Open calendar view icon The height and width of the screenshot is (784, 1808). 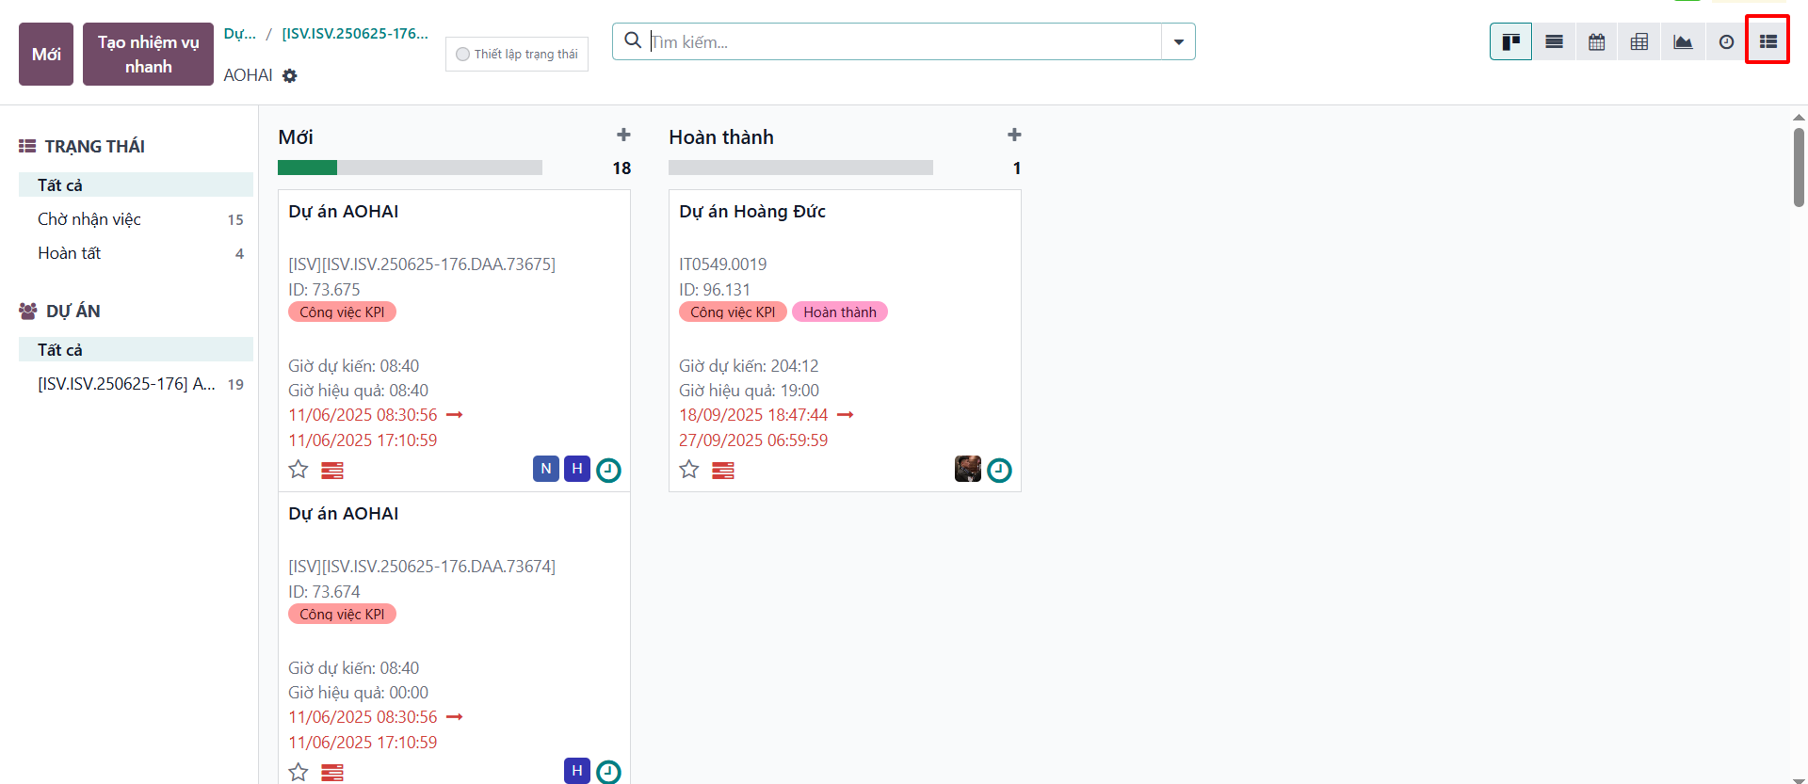[x=1596, y=41]
